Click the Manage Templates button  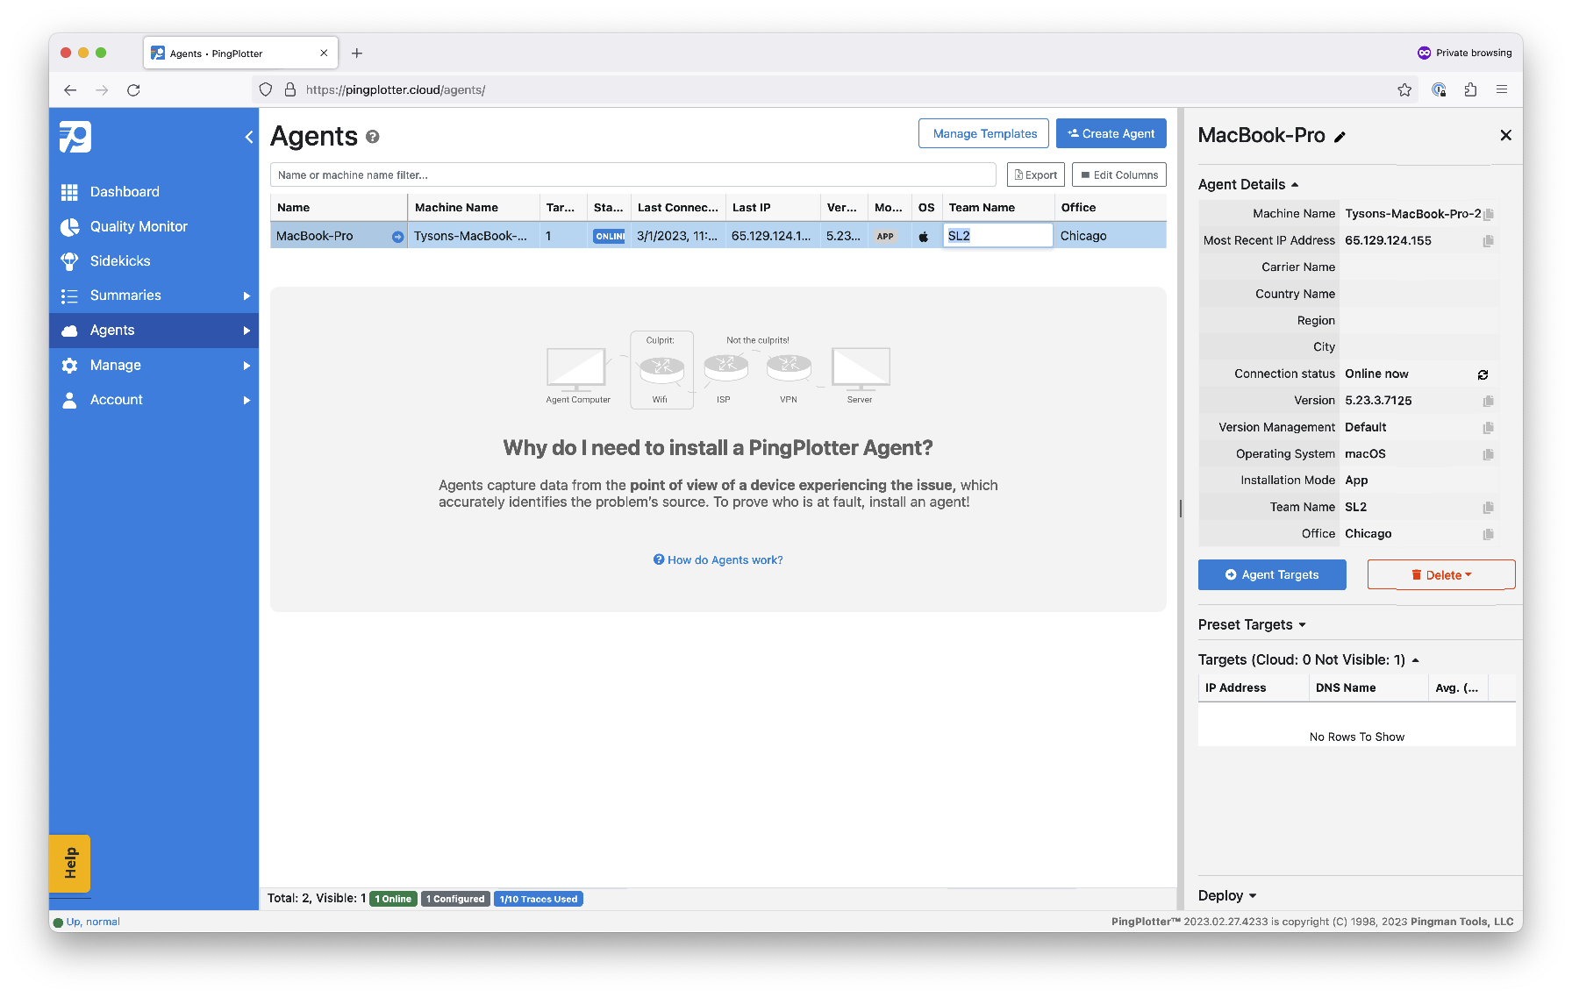[984, 133]
